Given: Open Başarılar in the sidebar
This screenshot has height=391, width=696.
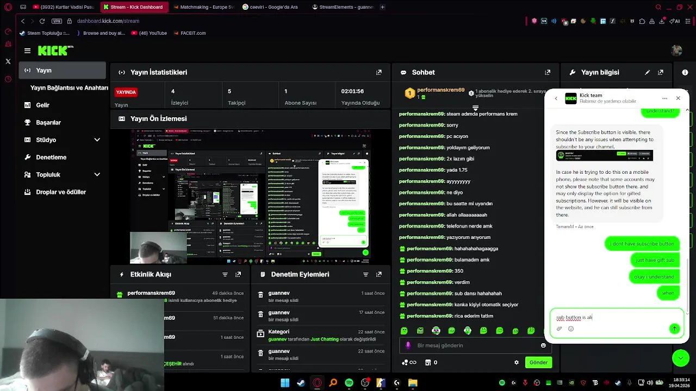Looking at the screenshot, I should coord(48,122).
